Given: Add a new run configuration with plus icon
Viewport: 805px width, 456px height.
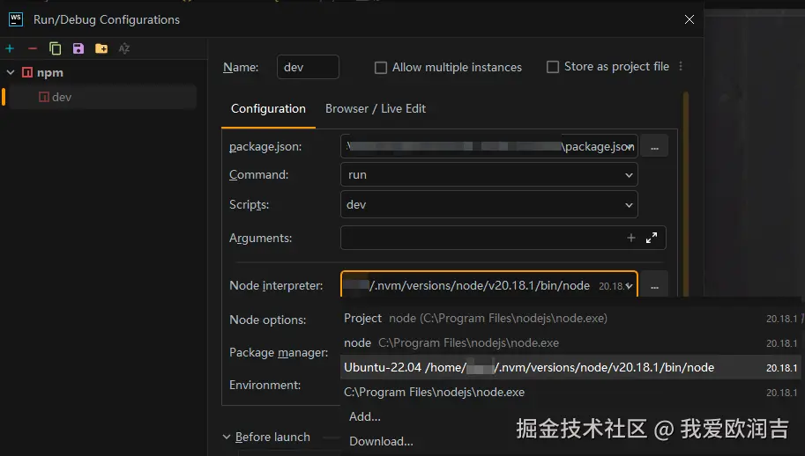Looking at the screenshot, I should [x=10, y=48].
